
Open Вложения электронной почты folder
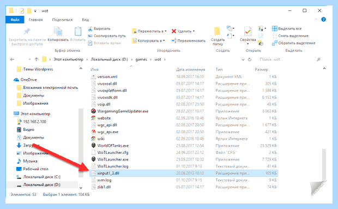click(51, 87)
